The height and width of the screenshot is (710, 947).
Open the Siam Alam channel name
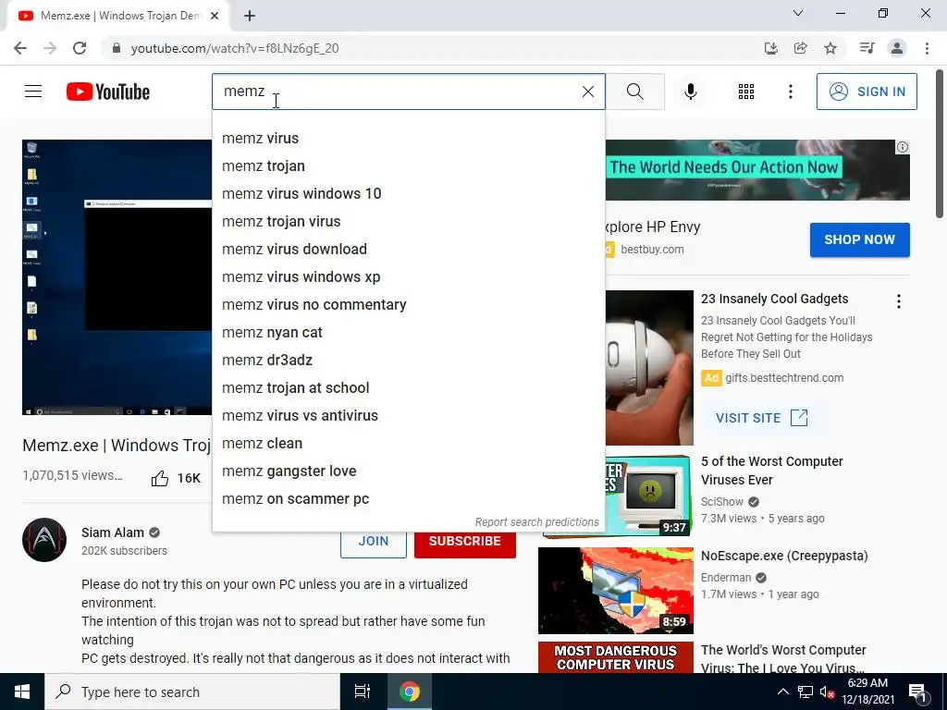[112, 532]
